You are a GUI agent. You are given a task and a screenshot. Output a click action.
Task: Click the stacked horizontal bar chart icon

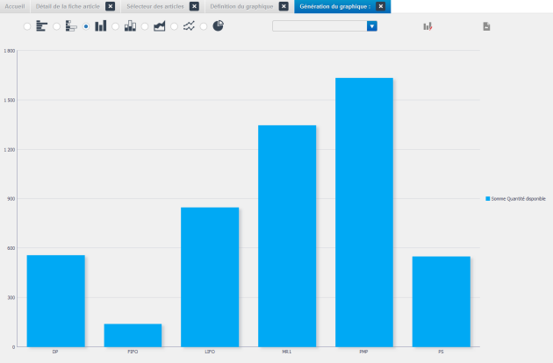(71, 26)
